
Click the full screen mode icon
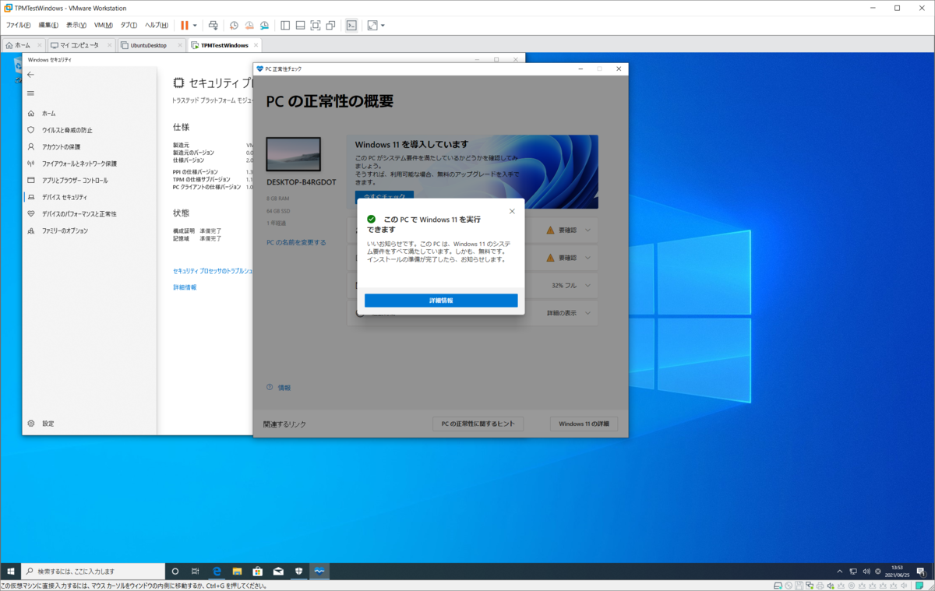[316, 25]
